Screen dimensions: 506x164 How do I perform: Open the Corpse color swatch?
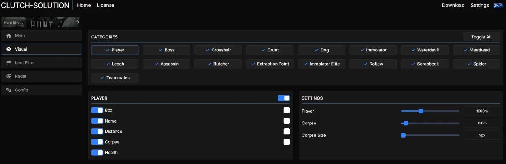point(287,142)
